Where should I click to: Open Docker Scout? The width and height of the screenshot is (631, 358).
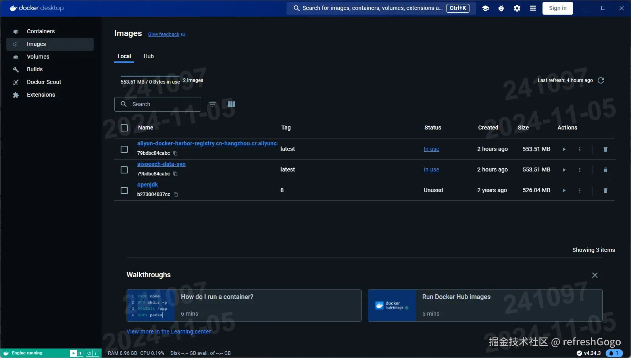tap(50, 82)
